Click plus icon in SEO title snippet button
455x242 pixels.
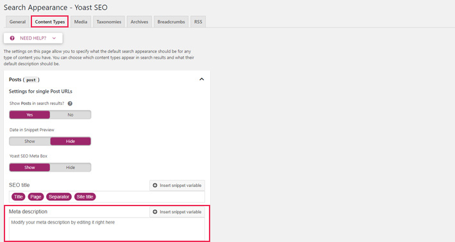click(155, 186)
